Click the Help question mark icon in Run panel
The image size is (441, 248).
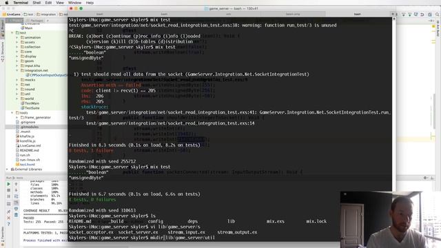click(8, 224)
